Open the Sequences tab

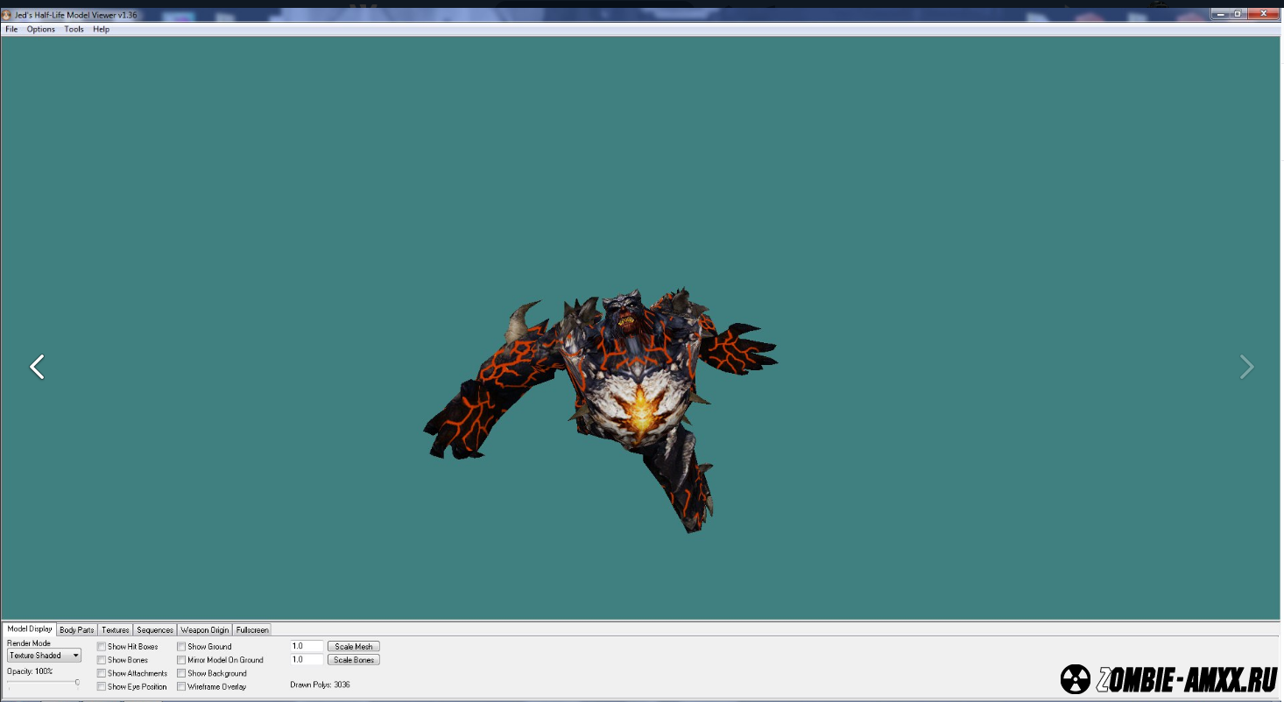pos(155,629)
